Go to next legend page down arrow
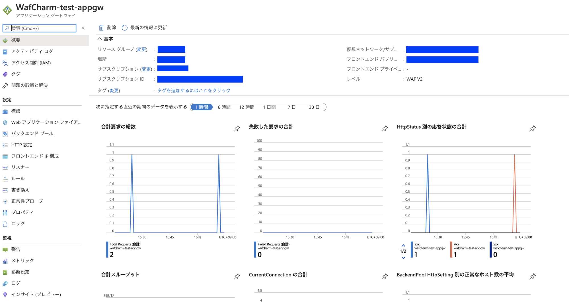 [x=403, y=258]
